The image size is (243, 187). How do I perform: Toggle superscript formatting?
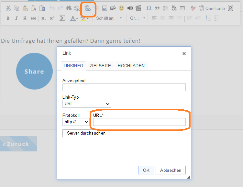52,18
